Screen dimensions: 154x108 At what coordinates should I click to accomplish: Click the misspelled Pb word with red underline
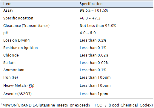[31, 86]
